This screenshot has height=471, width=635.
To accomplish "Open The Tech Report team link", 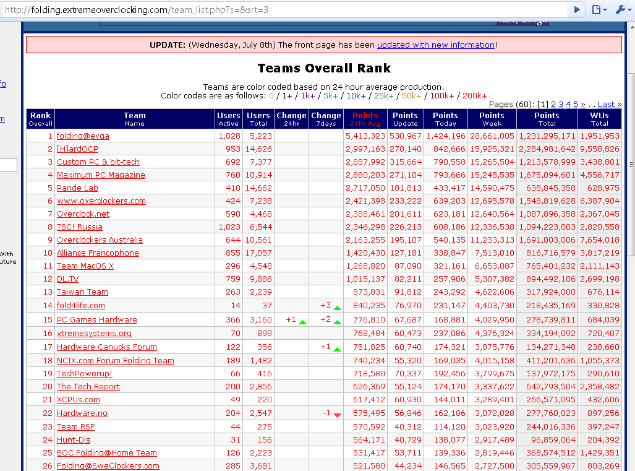I will point(88,387).
